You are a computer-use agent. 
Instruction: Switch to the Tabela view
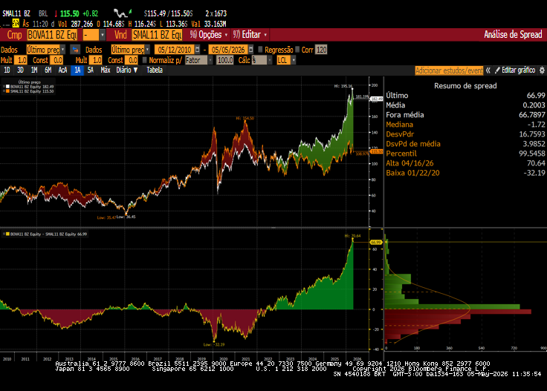pos(155,70)
